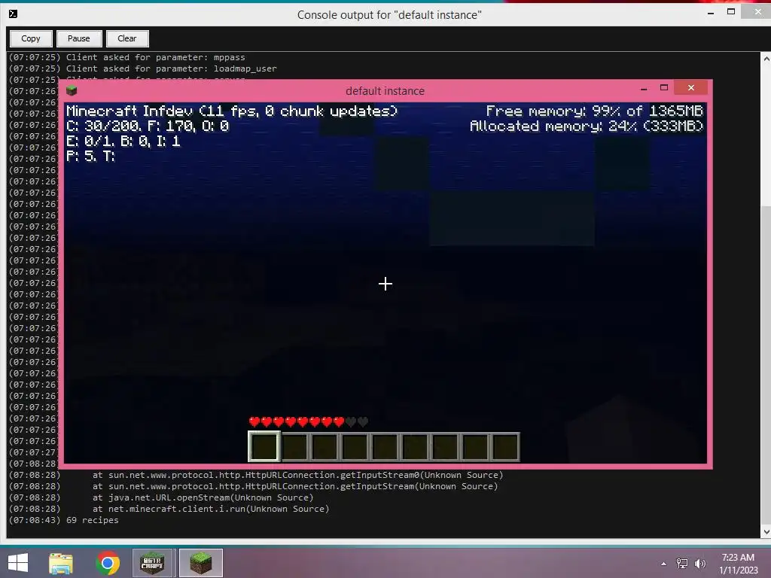Click the 'Allocated memory: 24%' debug text
Viewport: 771px width, 578px height.
pyautogui.click(x=587, y=126)
